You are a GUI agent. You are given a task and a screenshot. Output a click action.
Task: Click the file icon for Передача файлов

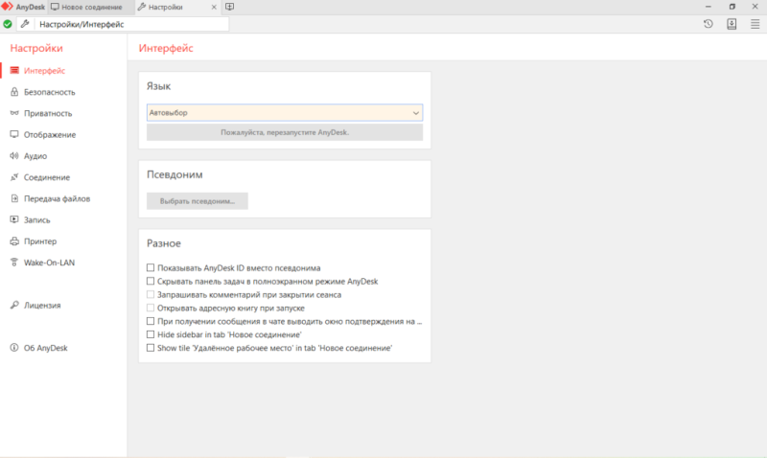click(14, 198)
